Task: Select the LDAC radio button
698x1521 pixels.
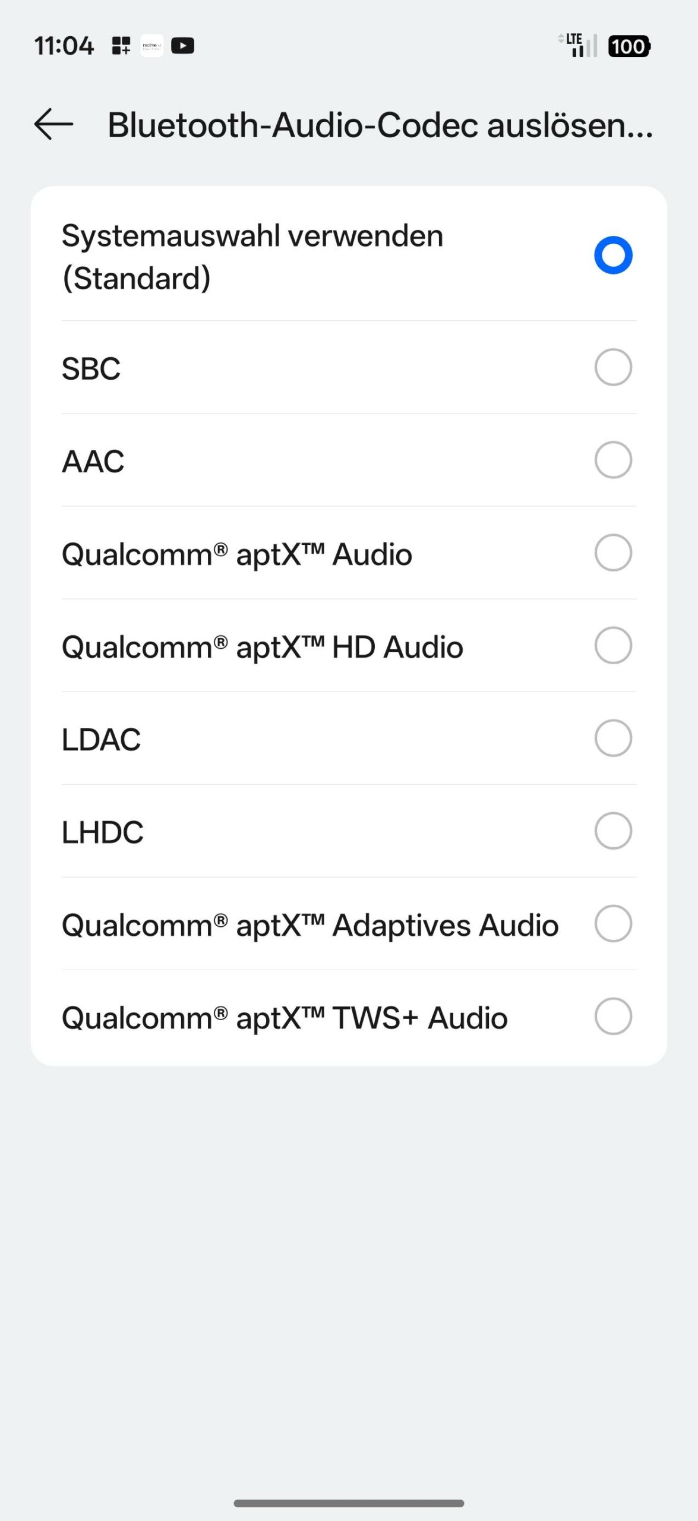Action: coord(613,738)
